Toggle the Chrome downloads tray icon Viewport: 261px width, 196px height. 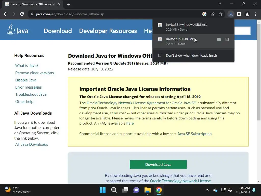pyautogui.click(x=231, y=14)
